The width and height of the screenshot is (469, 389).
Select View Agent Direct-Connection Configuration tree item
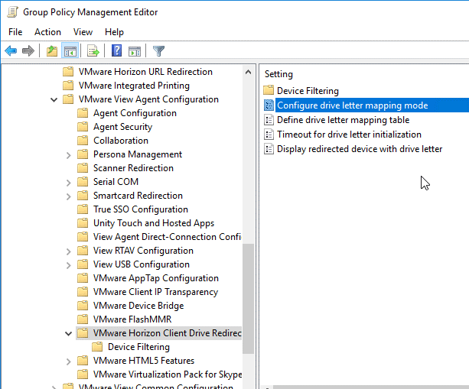[x=167, y=237]
